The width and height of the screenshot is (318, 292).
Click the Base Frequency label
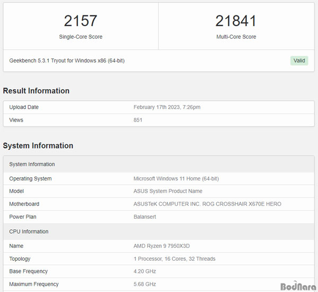coord(29,271)
